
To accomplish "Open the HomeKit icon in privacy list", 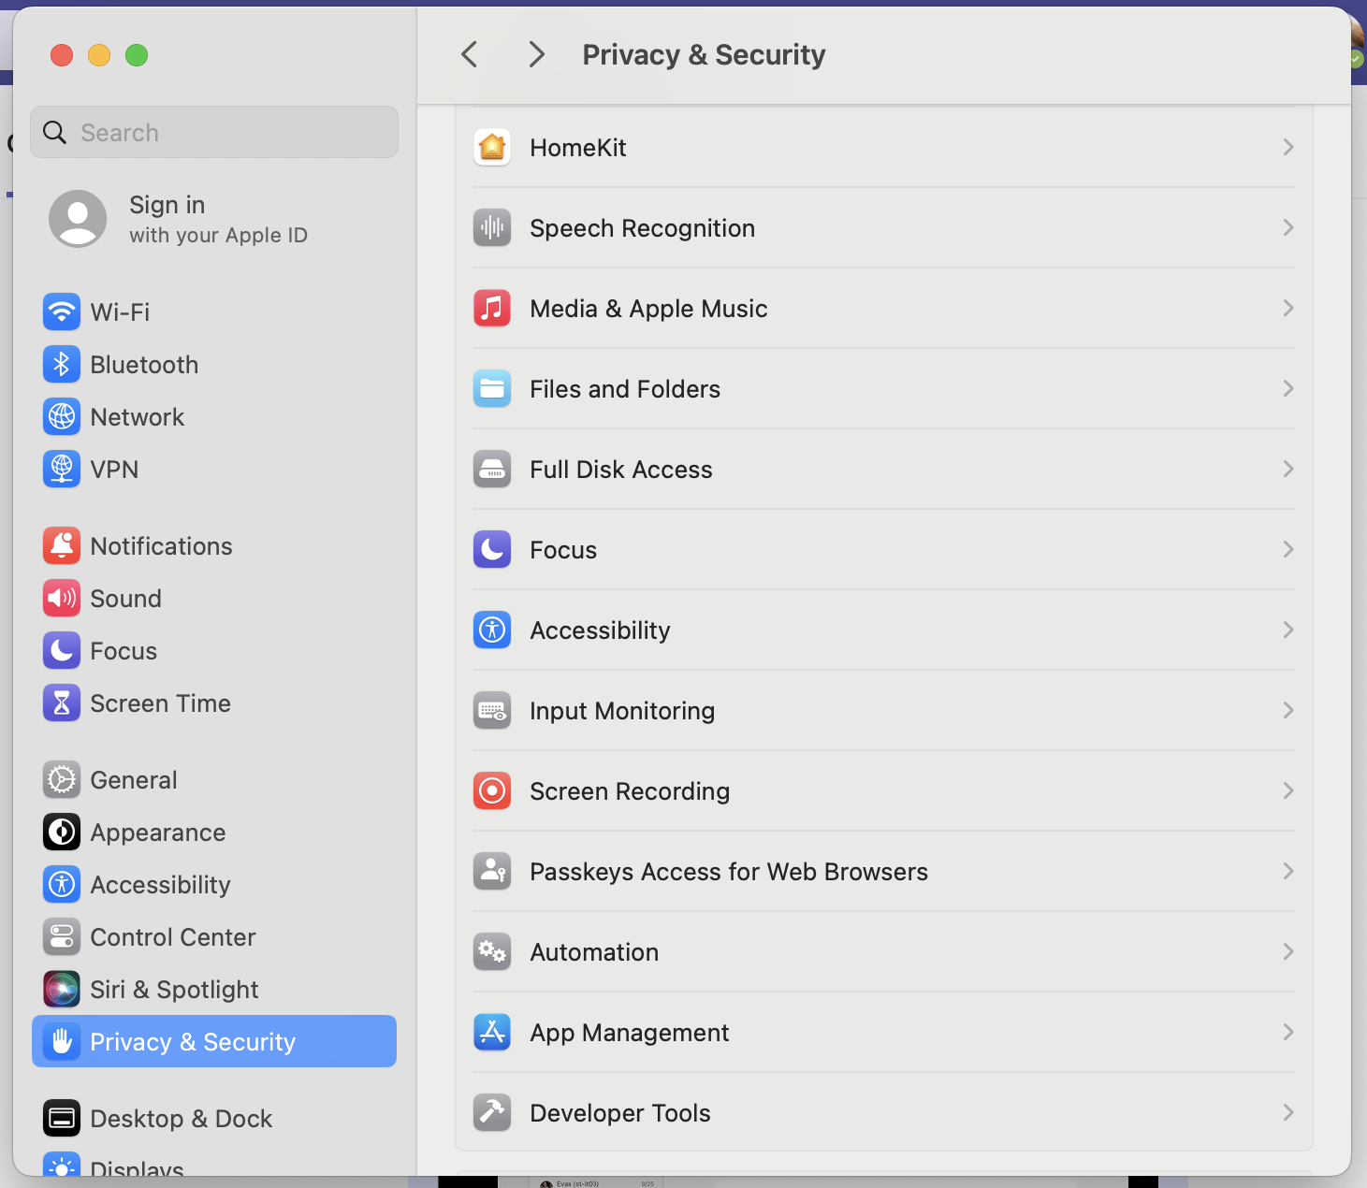I will [x=492, y=148].
